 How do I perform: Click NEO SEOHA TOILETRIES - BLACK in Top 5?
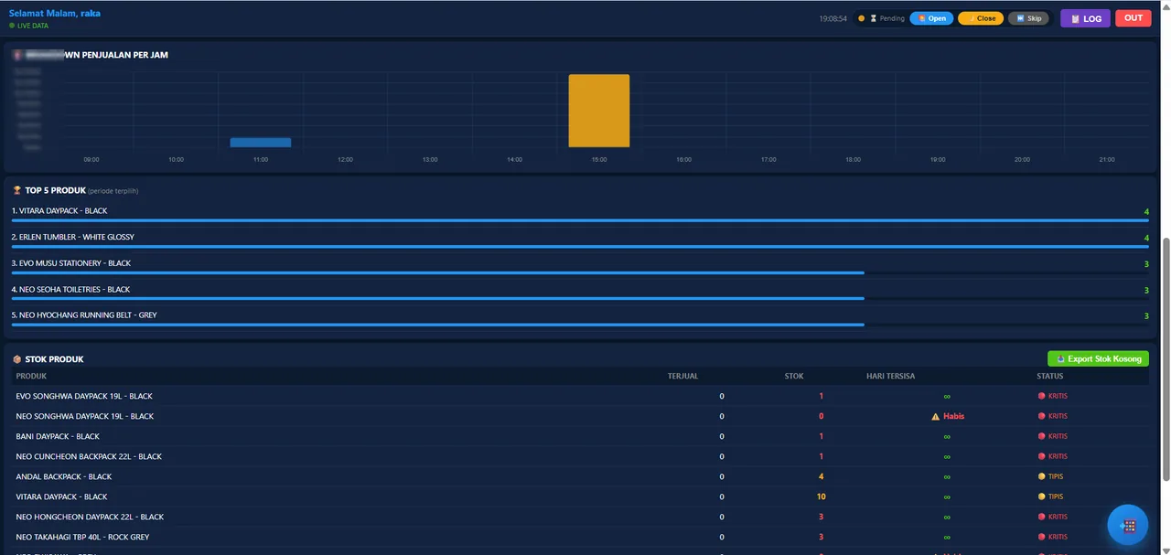[71, 289]
